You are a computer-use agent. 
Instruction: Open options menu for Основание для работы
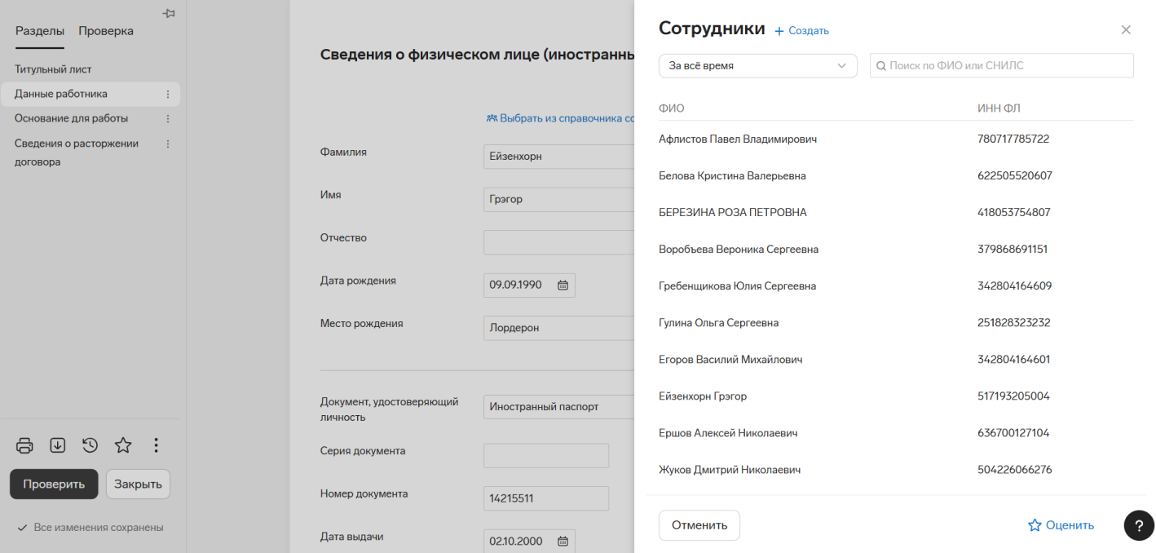[x=168, y=119]
